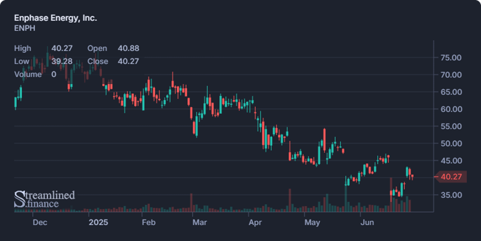This screenshot has width=481, height=241.
Task: Click the Low label in the legend
Action: (x=22, y=61)
